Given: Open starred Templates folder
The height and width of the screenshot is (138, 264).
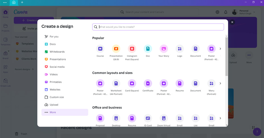Looking at the screenshot, I should (x=25, y=44).
